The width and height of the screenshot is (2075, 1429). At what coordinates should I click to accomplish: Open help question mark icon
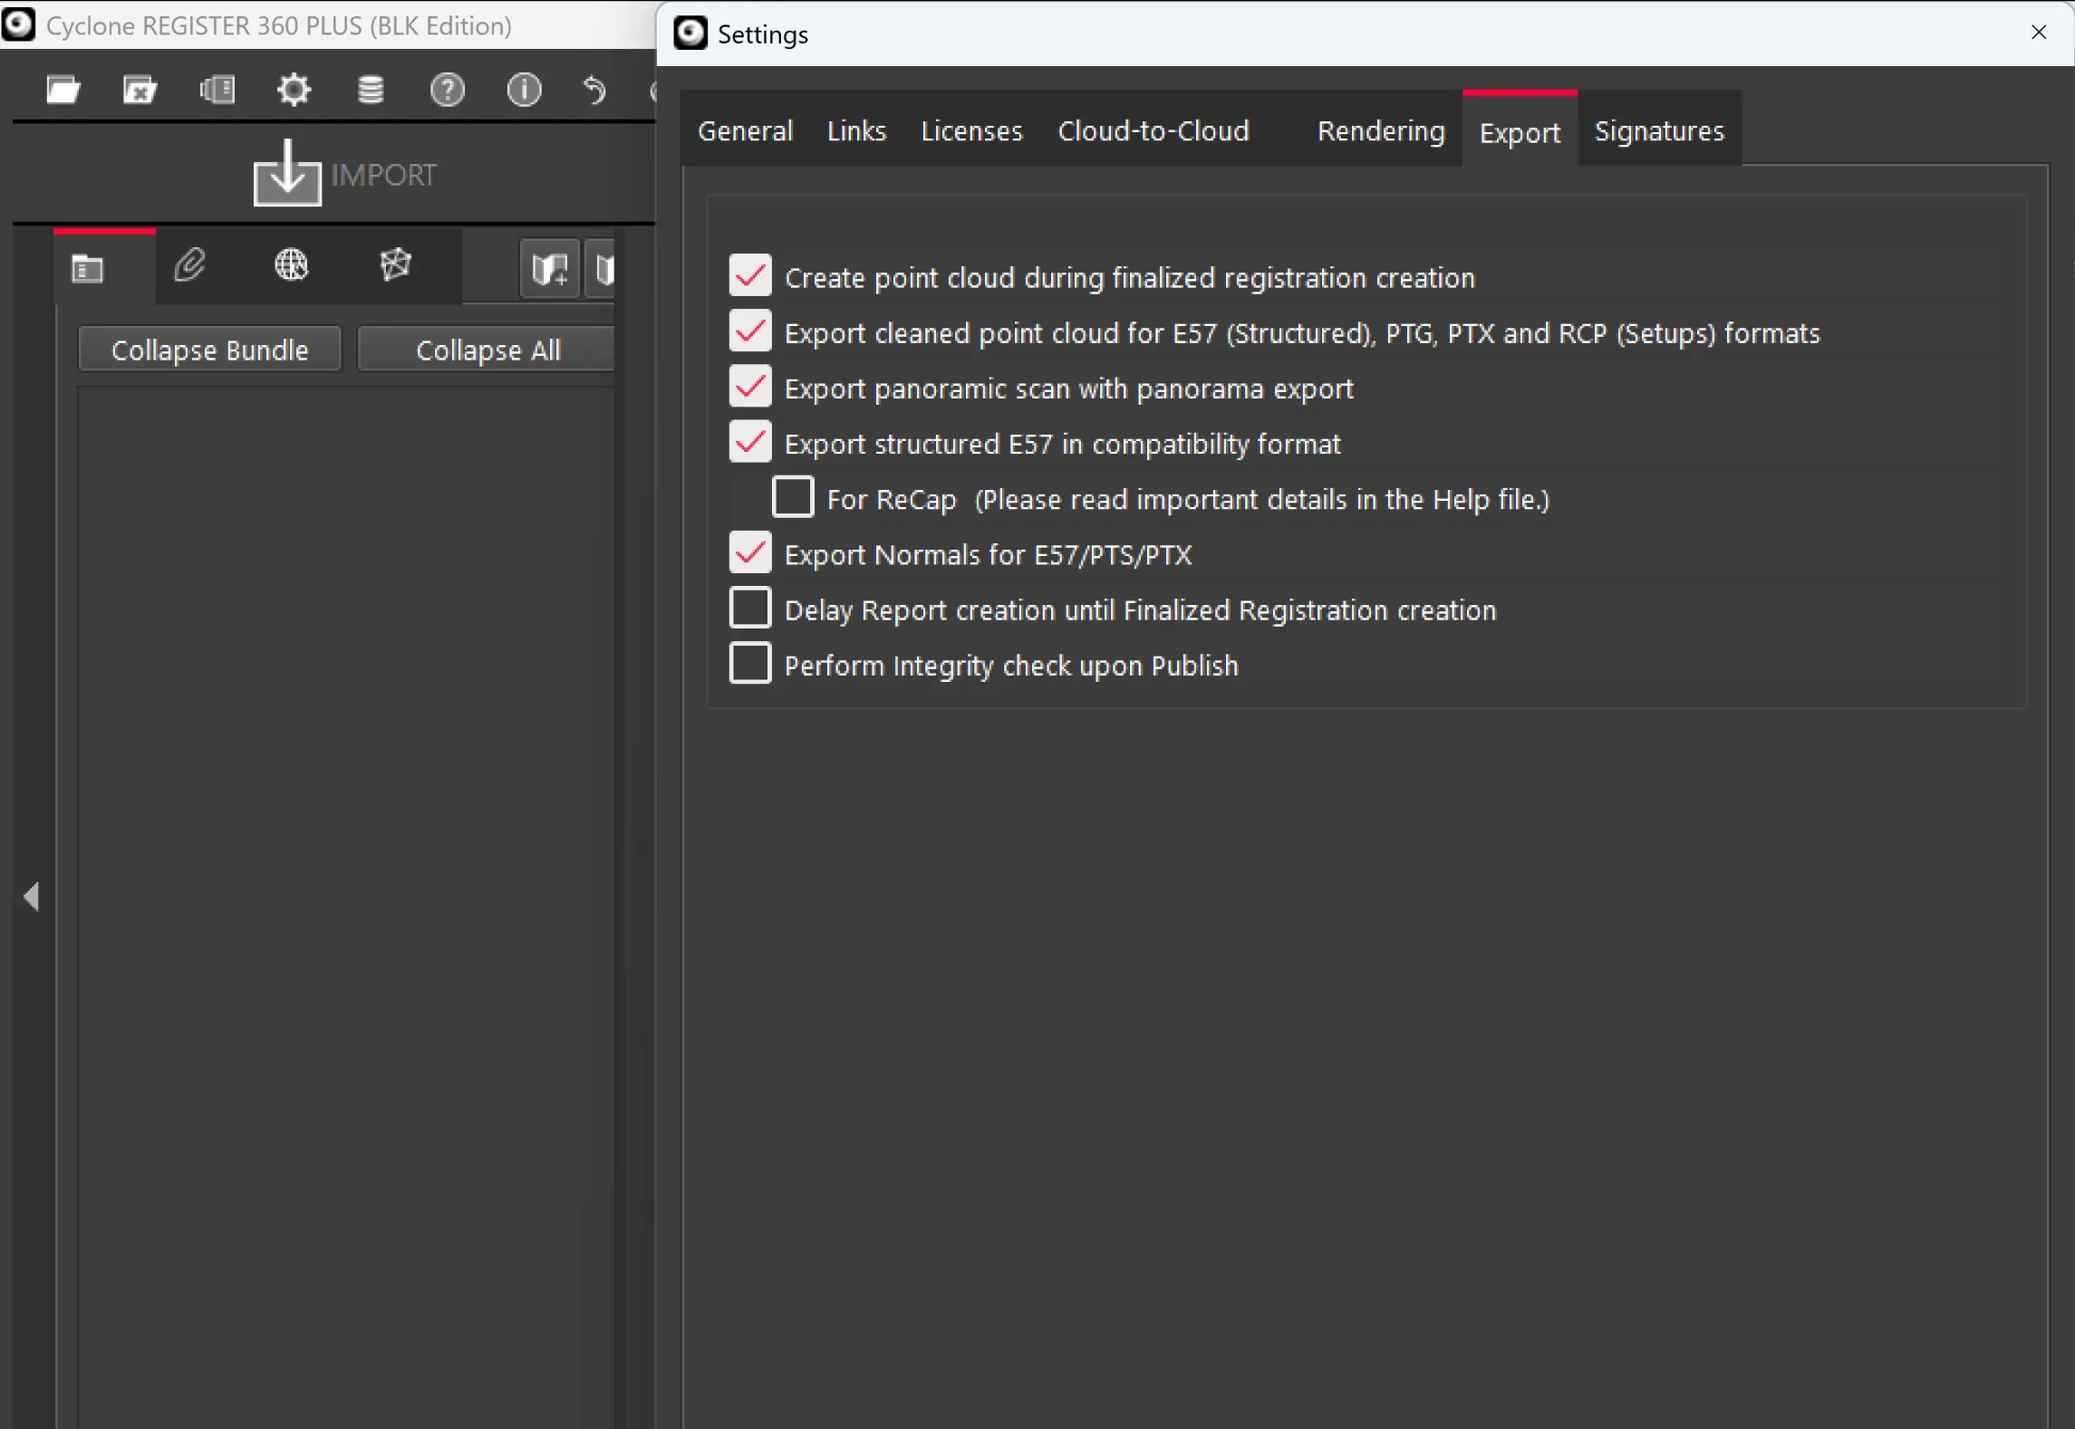[x=447, y=90]
